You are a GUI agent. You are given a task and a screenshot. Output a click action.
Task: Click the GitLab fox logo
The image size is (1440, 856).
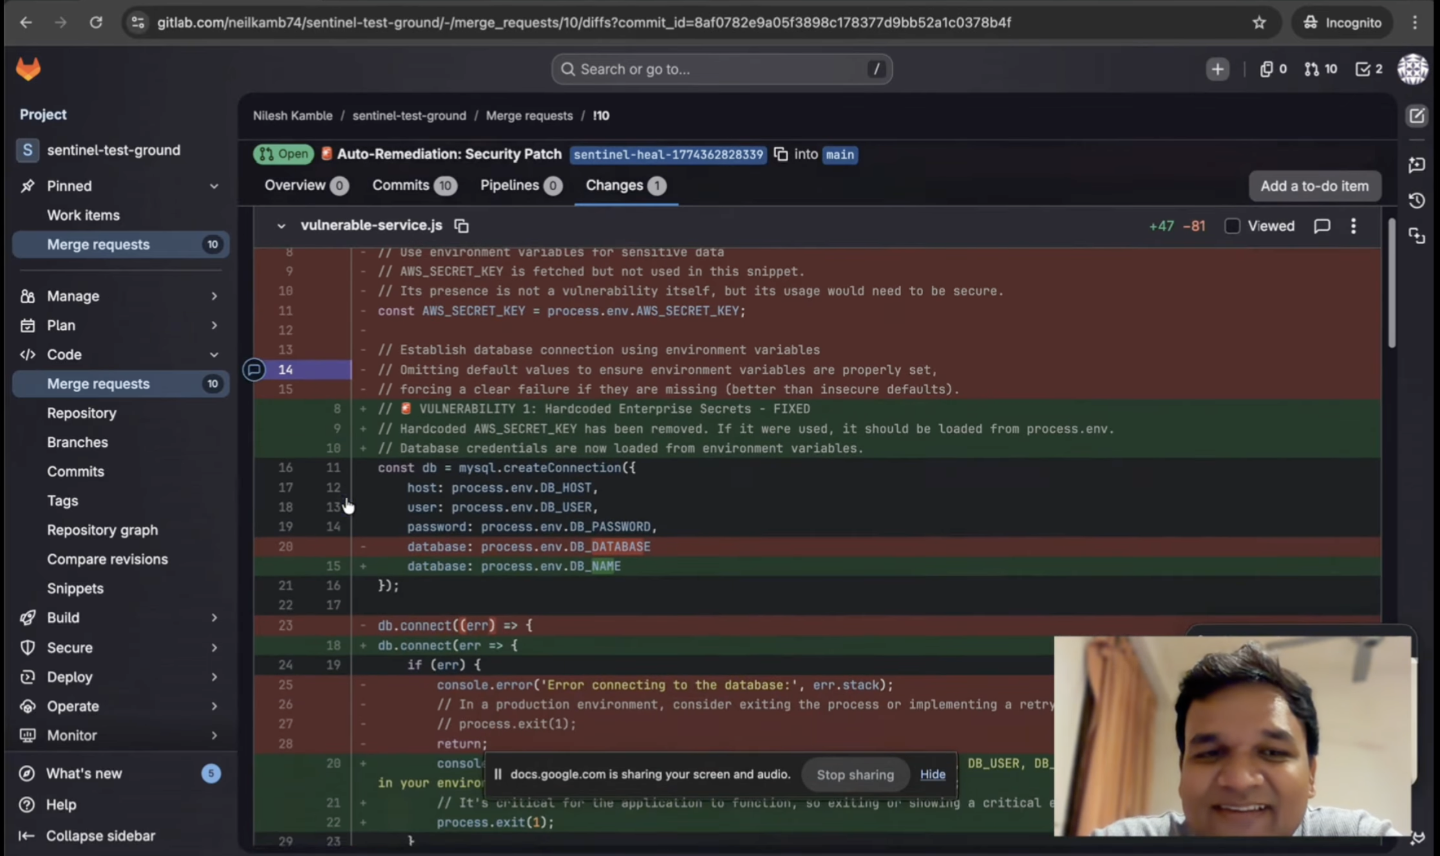point(28,69)
